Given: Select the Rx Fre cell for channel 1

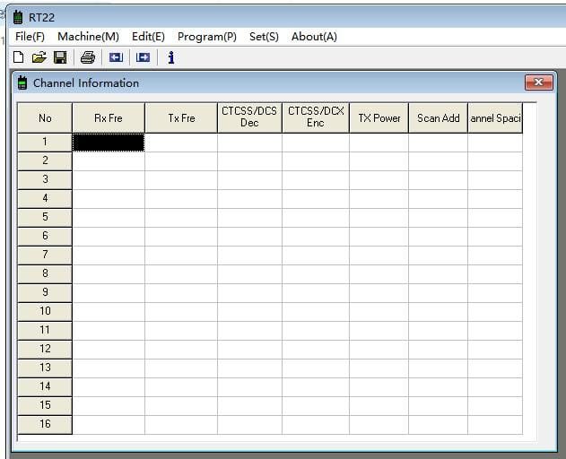Looking at the screenshot, I should (x=108, y=142).
